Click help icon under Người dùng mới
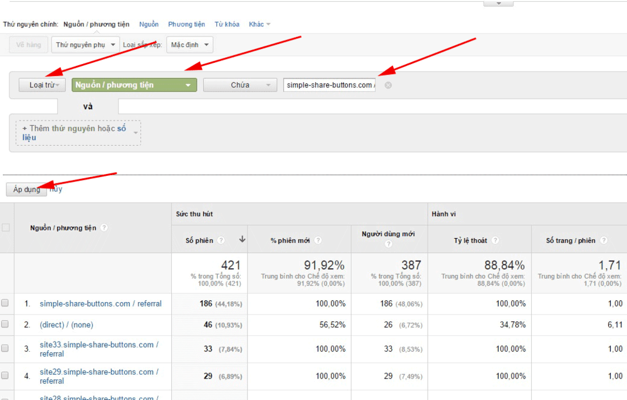This screenshot has width=627, height=400. click(x=388, y=244)
